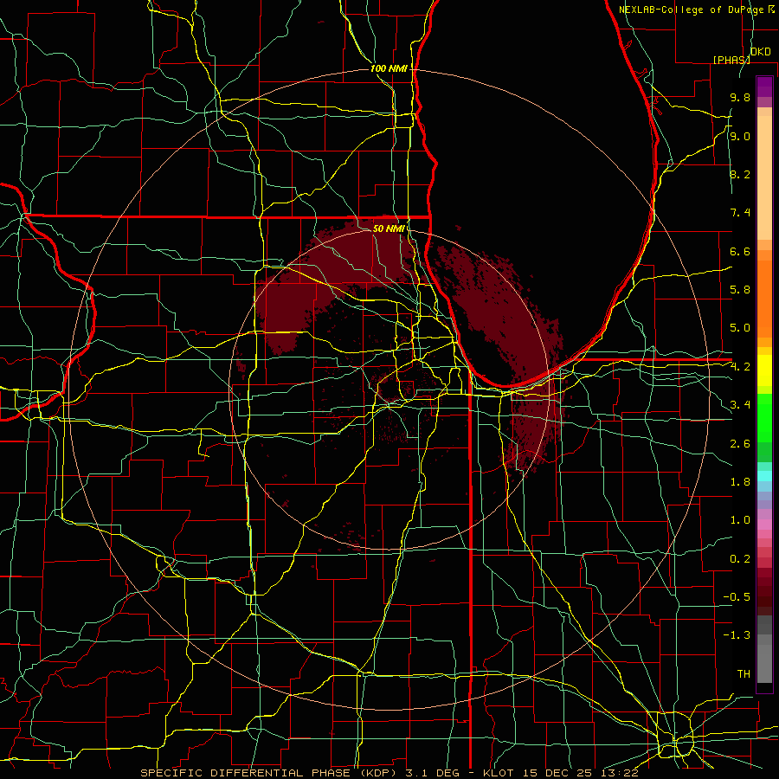779x779 pixels.
Task: Click the 9.8 value on the color scale
Action: click(x=740, y=98)
